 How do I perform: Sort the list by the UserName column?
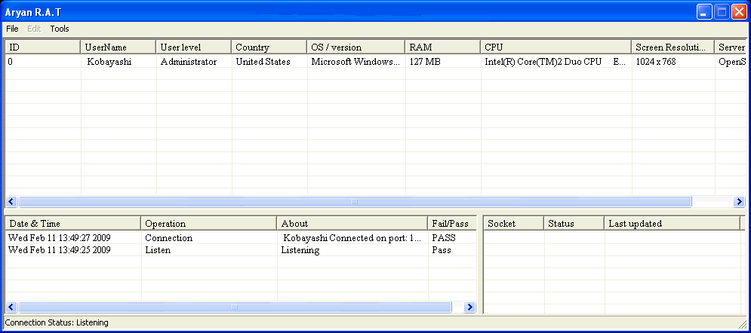[x=118, y=47]
